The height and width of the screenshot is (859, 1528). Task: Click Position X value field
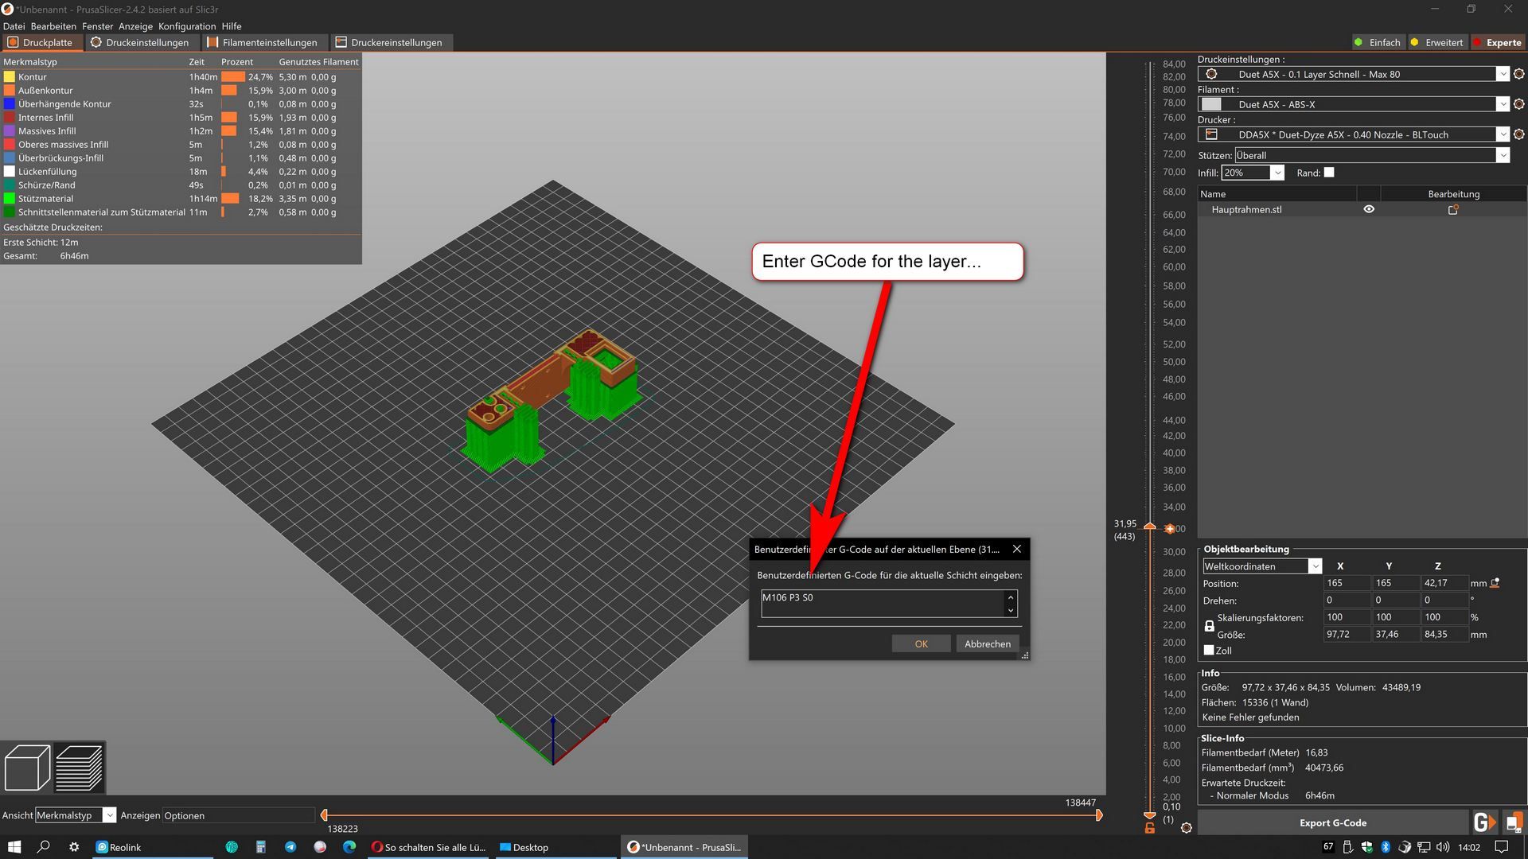[1347, 583]
